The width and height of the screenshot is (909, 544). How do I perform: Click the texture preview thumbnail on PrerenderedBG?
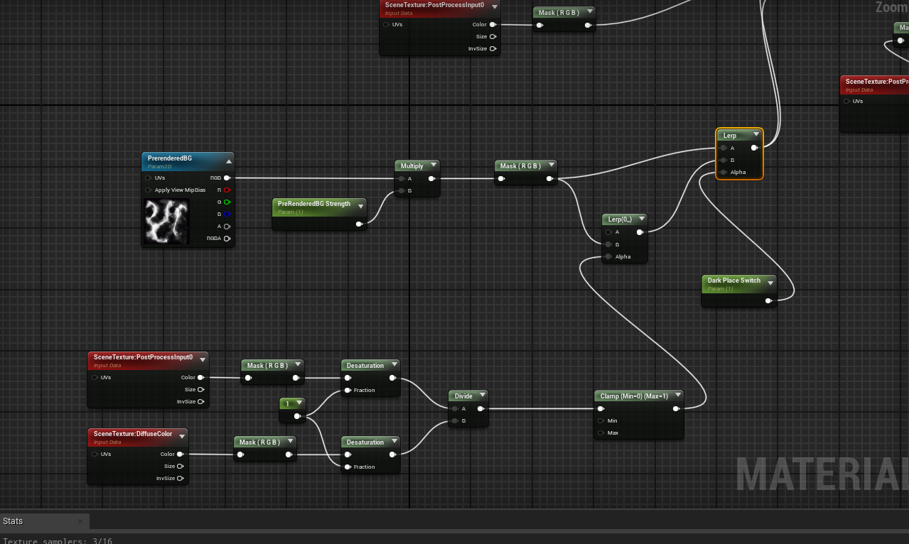tap(166, 222)
